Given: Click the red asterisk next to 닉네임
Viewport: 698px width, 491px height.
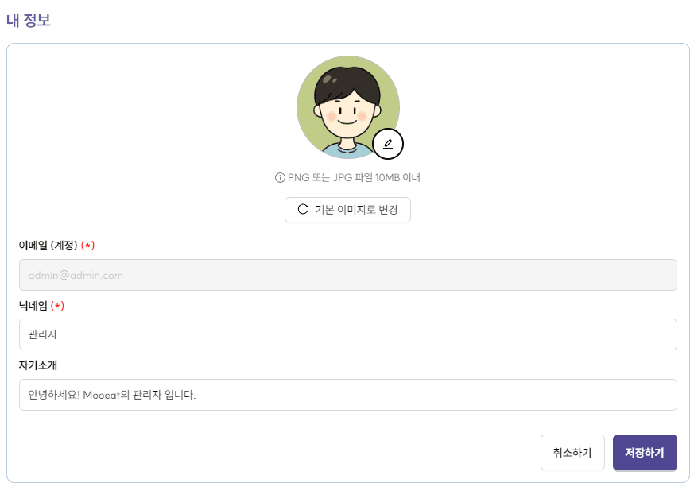Looking at the screenshot, I should [58, 306].
